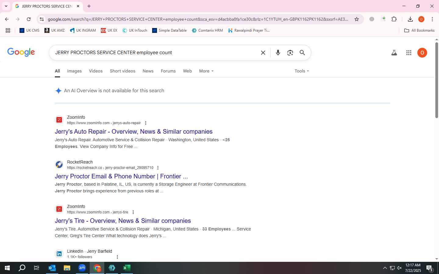Screen dimensions: 439x274
Task: Open All Bookmarks folder
Action: [x=419, y=30]
